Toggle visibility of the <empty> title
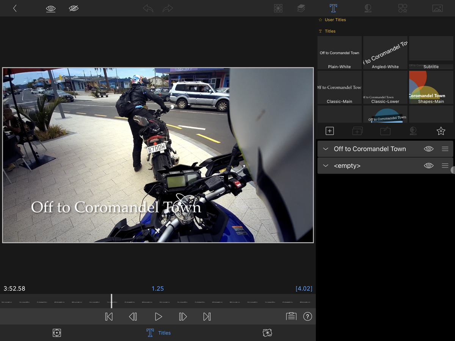Viewport: 455px width, 341px height. tap(428, 166)
